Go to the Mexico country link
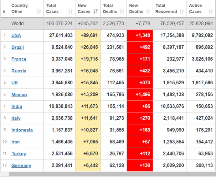 click(19, 95)
